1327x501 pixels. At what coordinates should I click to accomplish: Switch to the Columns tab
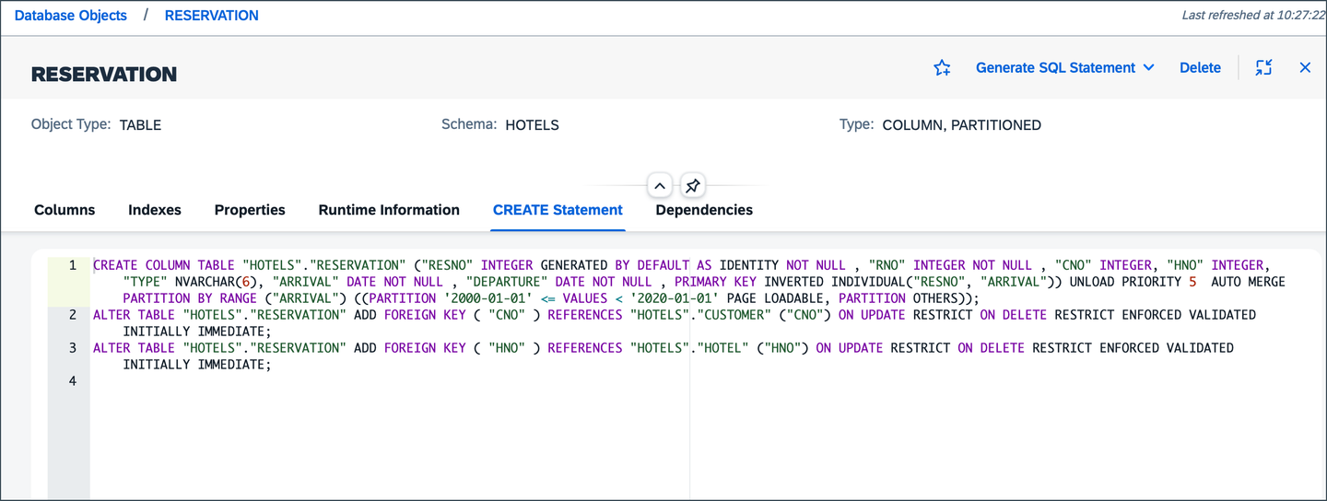[x=65, y=210]
